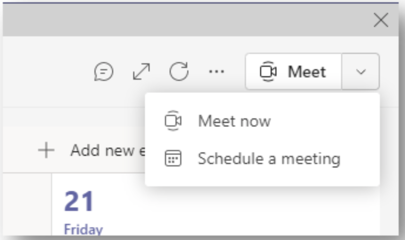The image size is (405, 240).
Task: Click the Friday day label
Action: (83, 229)
